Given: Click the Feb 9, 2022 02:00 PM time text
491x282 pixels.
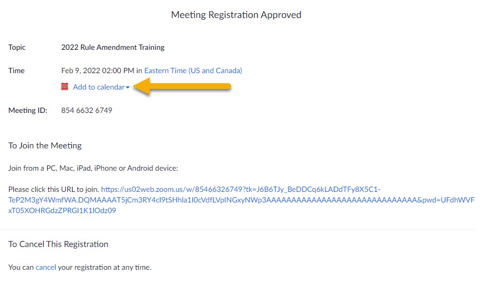Looking at the screenshot, I should pyautogui.click(x=98, y=70).
